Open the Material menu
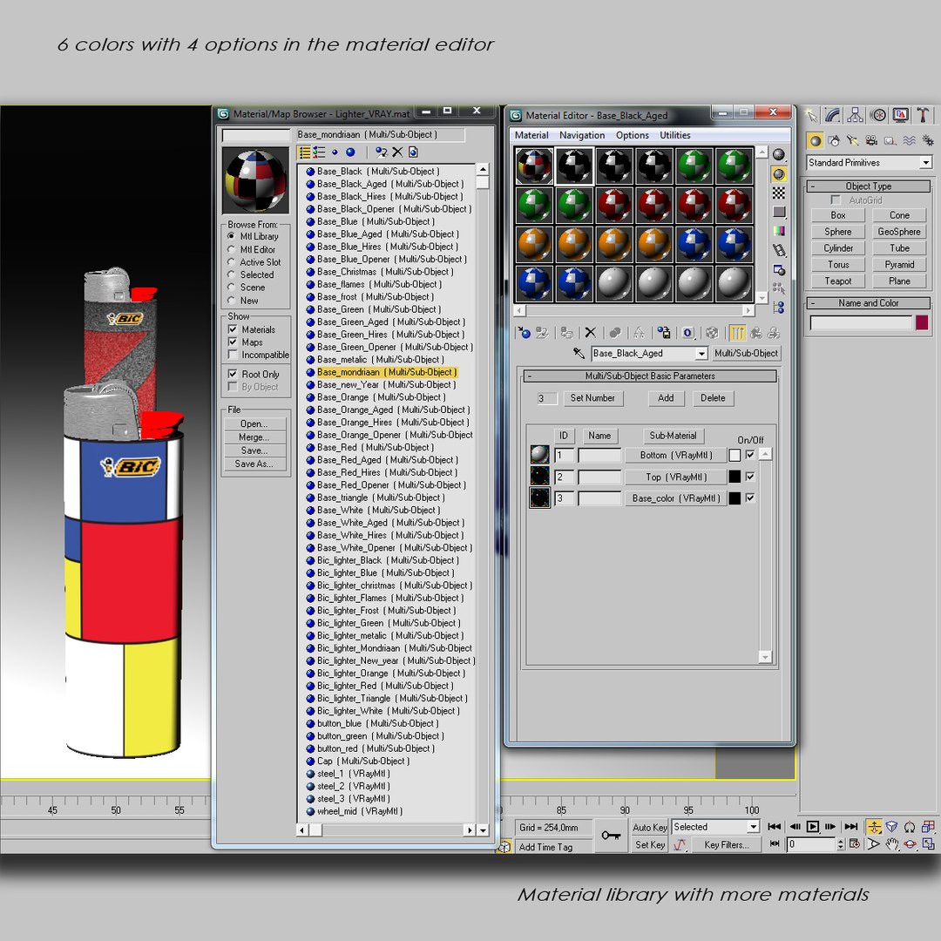This screenshot has height=941, width=941. [x=531, y=135]
